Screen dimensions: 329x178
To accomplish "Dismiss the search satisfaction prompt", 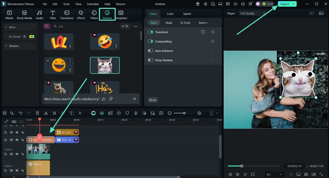I will pos(134,99).
